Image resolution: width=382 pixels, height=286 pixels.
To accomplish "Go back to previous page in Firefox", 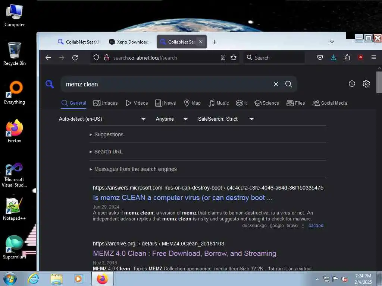I will coord(48,58).
